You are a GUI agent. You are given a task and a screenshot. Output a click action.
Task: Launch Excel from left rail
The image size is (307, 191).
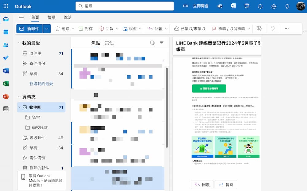pyautogui.click(x=6, y=84)
